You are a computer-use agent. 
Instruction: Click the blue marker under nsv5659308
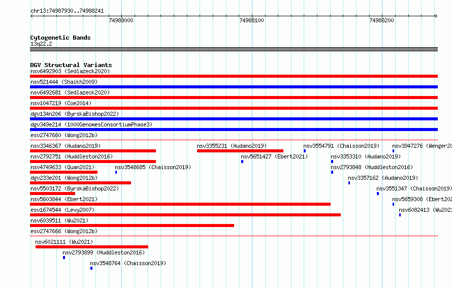[393, 204]
